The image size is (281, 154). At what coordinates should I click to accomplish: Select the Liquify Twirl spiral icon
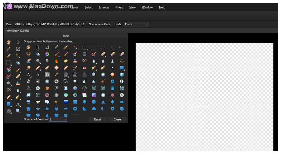coord(57,88)
